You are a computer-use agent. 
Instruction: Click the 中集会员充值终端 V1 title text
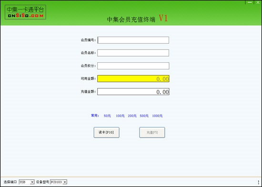(137, 19)
